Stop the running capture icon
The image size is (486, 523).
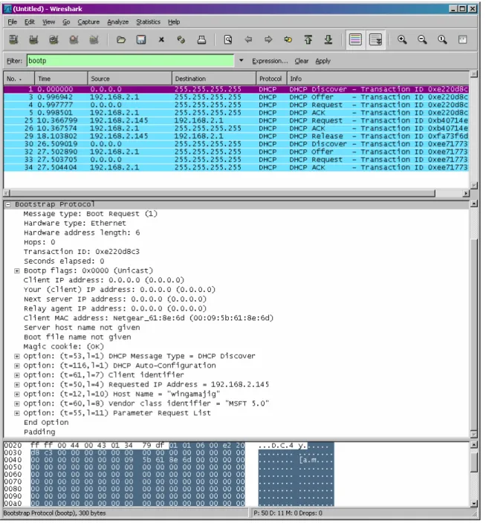coord(74,39)
